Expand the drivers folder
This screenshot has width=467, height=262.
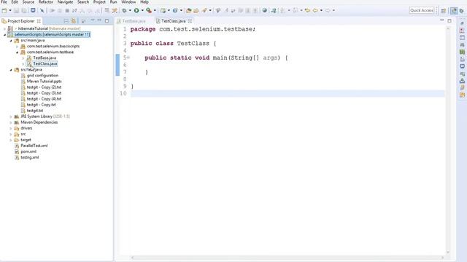[x=11, y=128]
